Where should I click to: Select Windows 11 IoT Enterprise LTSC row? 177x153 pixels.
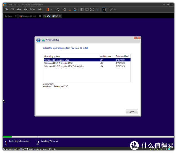click(x=87, y=63)
